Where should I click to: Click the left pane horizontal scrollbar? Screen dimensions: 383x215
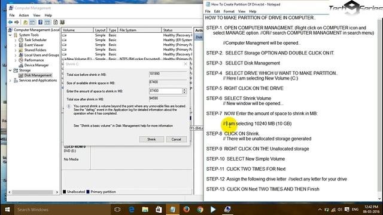point(32,192)
